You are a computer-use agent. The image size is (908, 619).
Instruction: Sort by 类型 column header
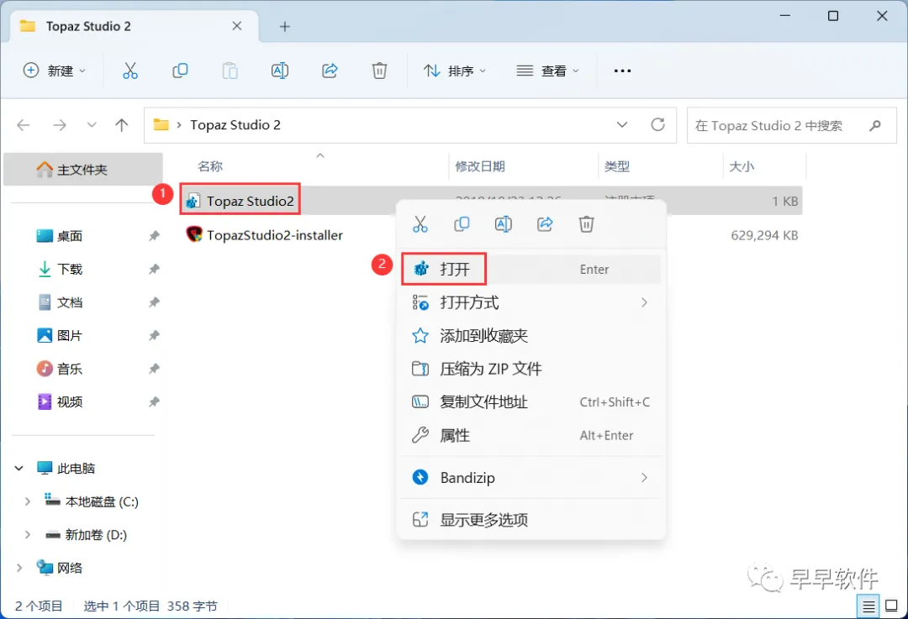tap(617, 166)
